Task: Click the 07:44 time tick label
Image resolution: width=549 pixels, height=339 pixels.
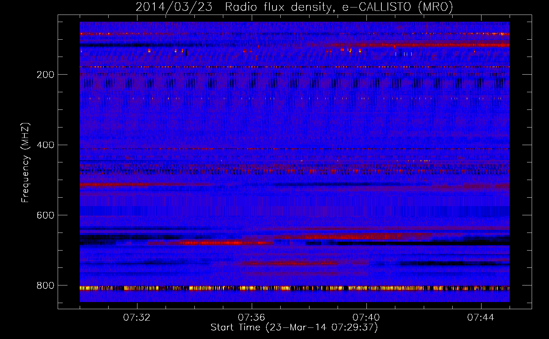Action: pyautogui.click(x=481, y=318)
